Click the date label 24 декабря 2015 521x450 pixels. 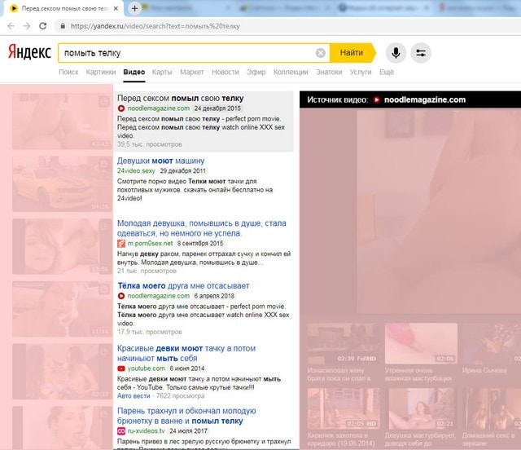217,108
